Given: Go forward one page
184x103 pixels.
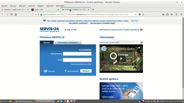Looking at the screenshot, I should click(7, 15).
